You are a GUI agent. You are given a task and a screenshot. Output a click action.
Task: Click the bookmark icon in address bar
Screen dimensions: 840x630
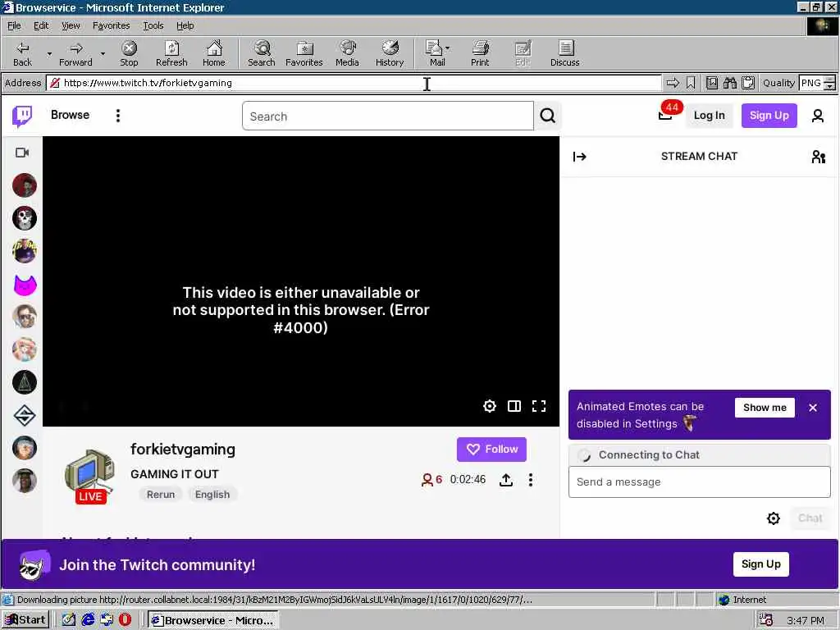(x=691, y=83)
